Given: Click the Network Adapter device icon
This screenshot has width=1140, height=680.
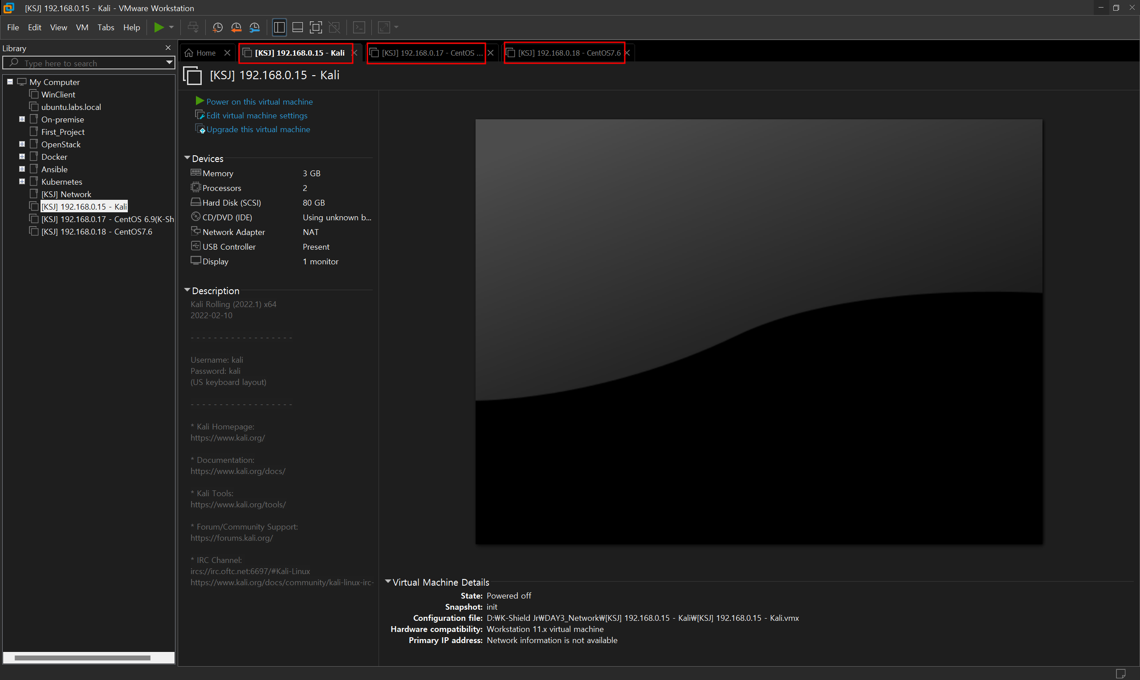Looking at the screenshot, I should click(x=196, y=231).
